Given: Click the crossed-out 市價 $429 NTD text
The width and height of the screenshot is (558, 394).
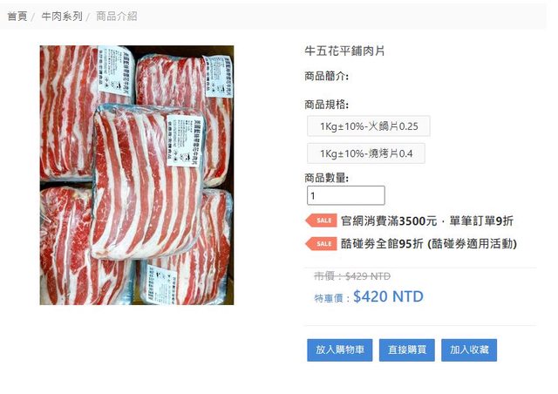Looking at the screenshot, I should click(352, 276).
